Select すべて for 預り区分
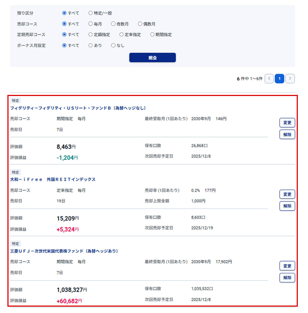The width and height of the screenshot is (308, 313). [64, 13]
